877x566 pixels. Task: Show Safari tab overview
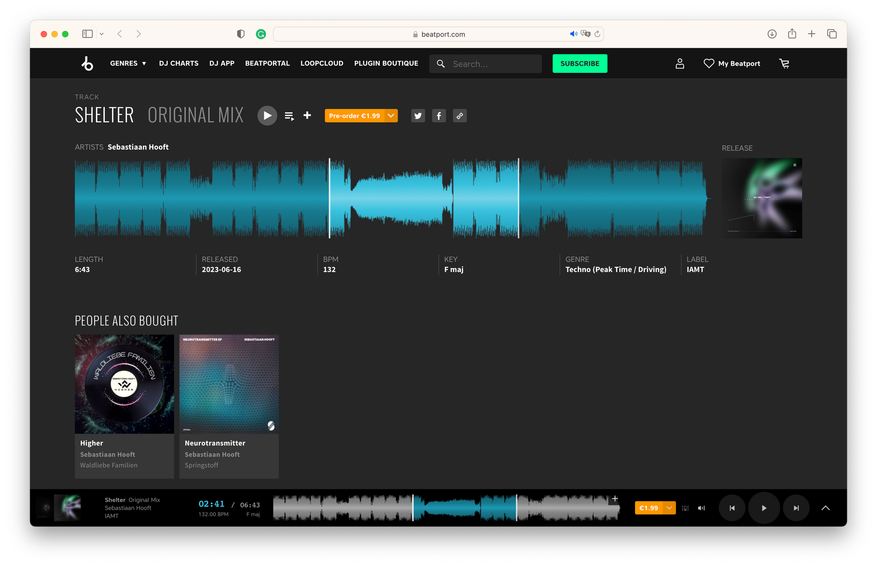pyautogui.click(x=832, y=34)
